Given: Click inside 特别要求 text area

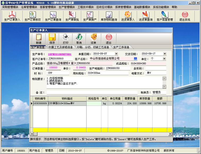Looking at the screenshot, I should (x=104, y=83).
